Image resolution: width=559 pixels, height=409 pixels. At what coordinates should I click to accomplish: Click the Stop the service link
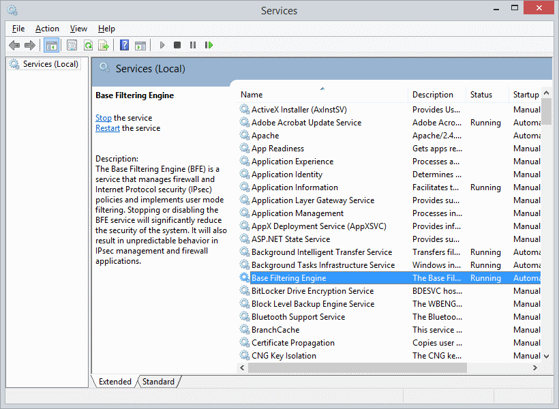(104, 118)
